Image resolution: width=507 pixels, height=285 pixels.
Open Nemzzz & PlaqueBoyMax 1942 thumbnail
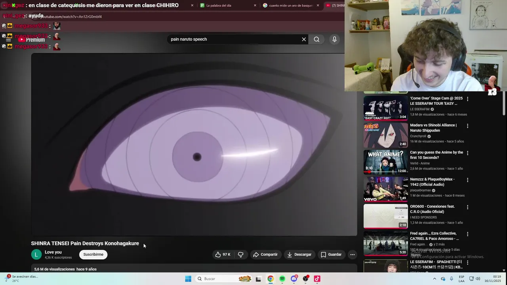(x=385, y=189)
